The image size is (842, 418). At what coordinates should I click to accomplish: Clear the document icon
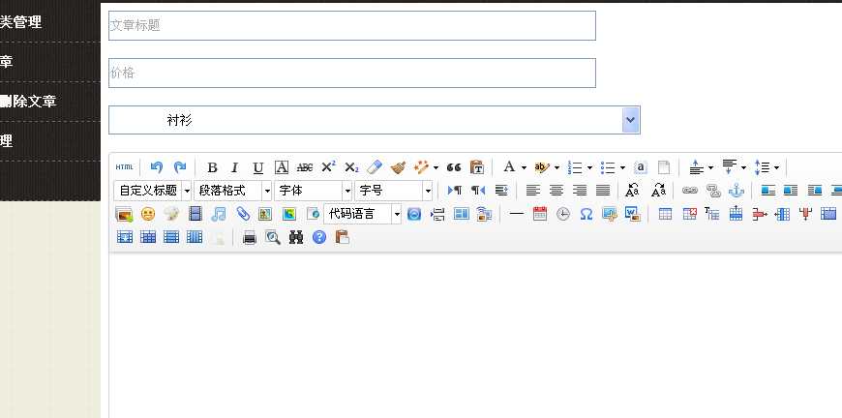(x=664, y=167)
